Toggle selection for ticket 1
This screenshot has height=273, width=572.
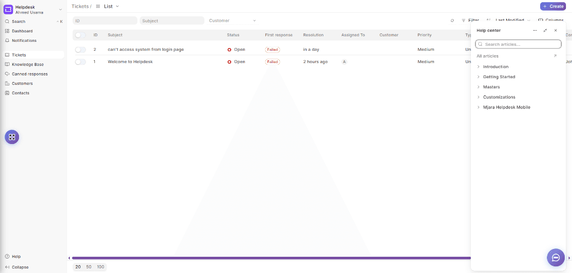tap(80, 62)
